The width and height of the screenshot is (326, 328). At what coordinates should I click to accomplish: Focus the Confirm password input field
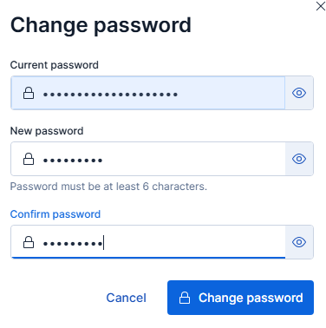(x=148, y=242)
